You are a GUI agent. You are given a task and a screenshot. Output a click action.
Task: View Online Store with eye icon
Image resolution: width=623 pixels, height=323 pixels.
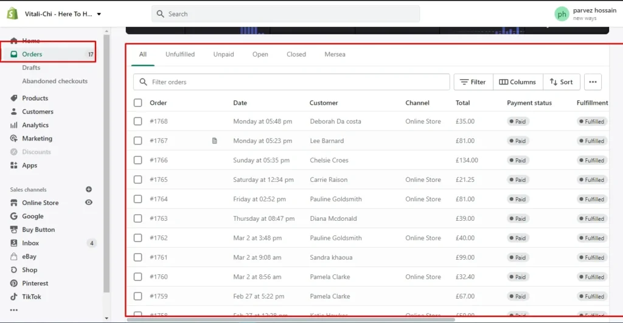tap(89, 203)
